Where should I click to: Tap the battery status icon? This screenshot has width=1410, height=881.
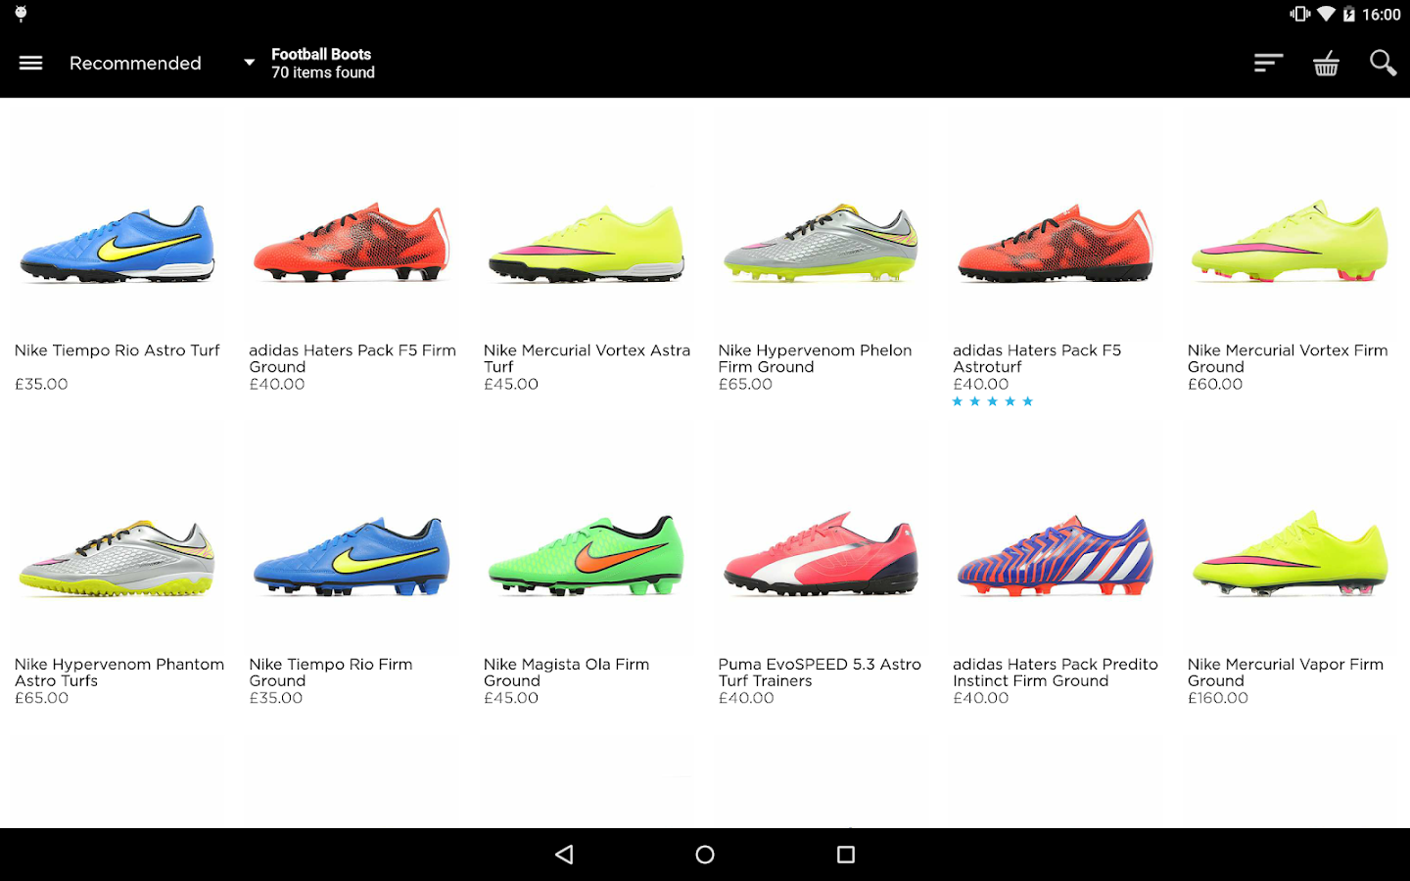coord(1348,14)
